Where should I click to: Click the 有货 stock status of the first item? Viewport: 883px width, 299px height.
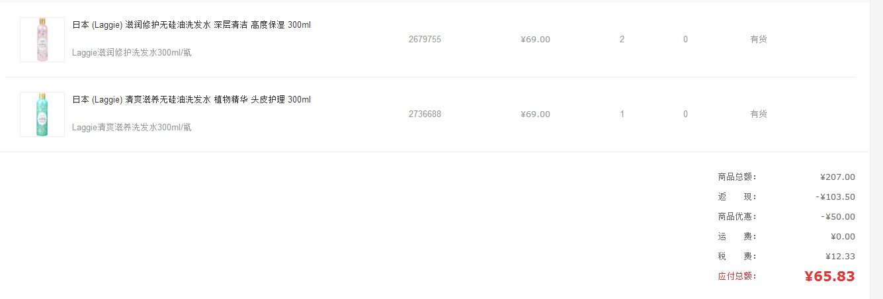pos(759,40)
